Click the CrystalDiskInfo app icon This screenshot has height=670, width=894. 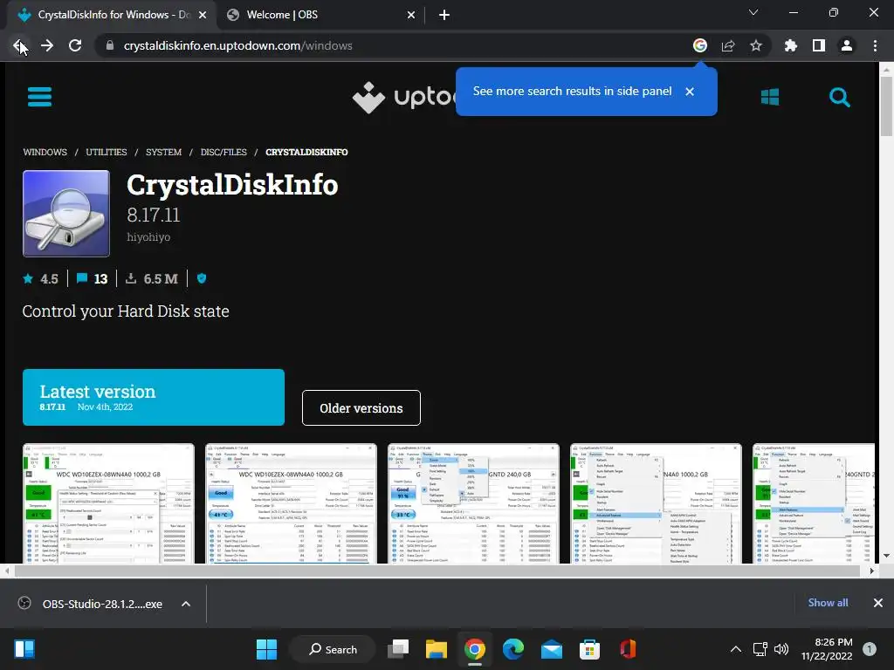coord(66,214)
